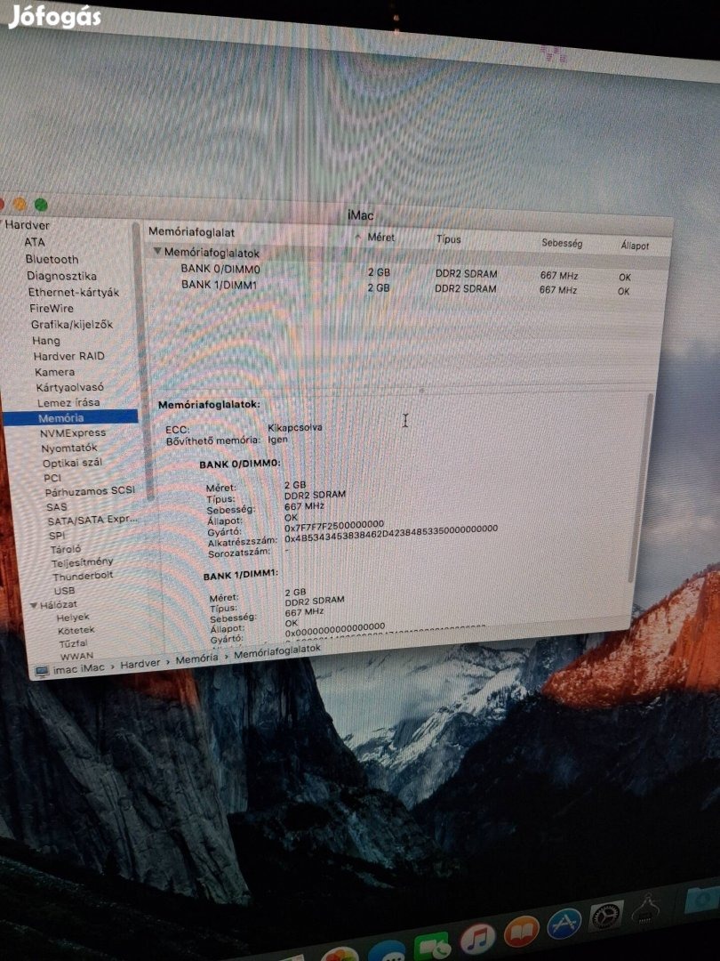This screenshot has width=720, height=961.
Task: Select Tároló in the sidebar
Action: coord(65,549)
